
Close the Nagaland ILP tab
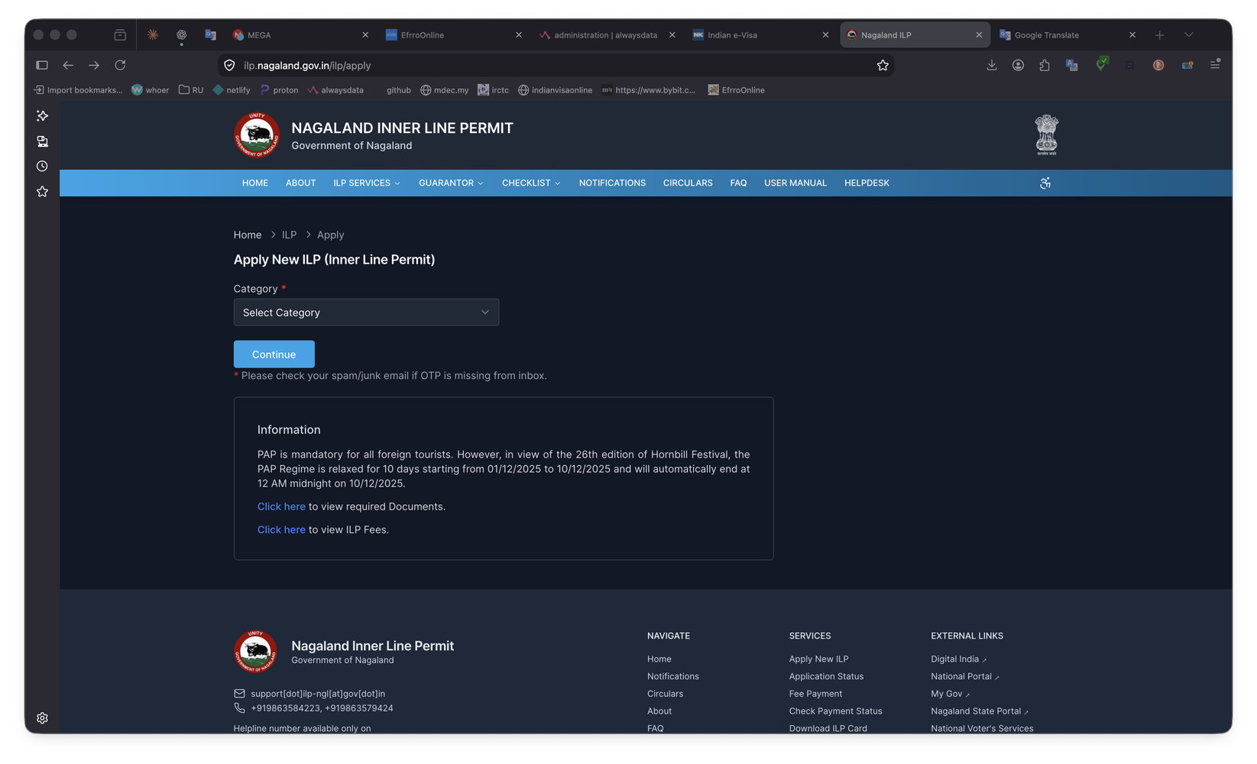[x=979, y=35]
